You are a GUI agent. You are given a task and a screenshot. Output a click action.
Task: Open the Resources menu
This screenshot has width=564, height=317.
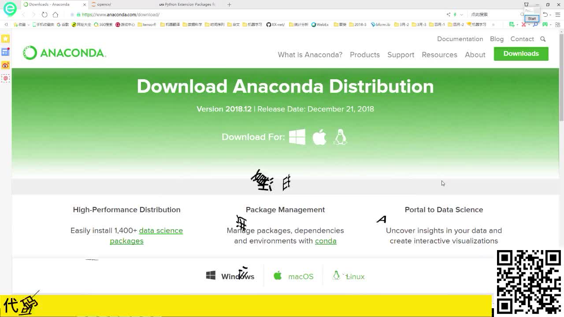(439, 55)
